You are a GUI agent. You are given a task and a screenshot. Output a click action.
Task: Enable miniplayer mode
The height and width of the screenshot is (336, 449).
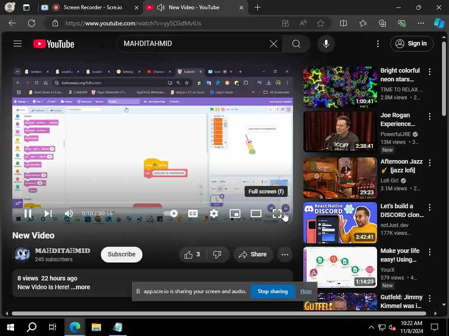pyautogui.click(x=235, y=213)
